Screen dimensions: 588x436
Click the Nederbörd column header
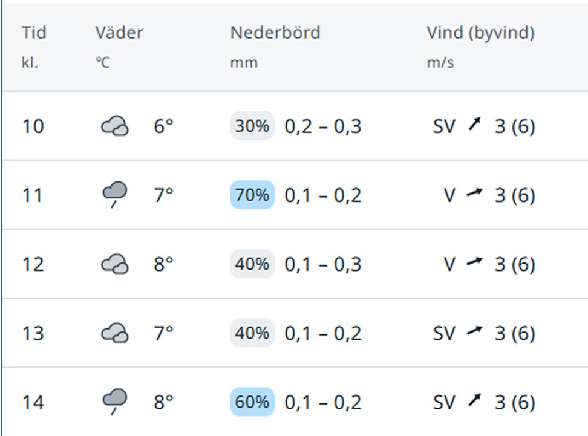[275, 33]
